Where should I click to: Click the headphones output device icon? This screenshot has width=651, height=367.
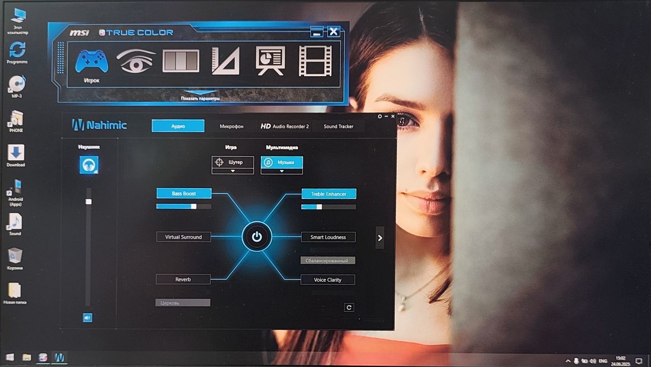click(89, 165)
